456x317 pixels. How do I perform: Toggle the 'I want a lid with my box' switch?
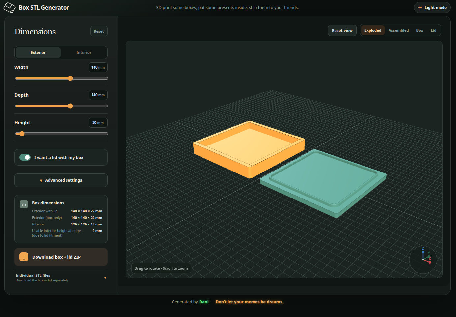coord(25,157)
